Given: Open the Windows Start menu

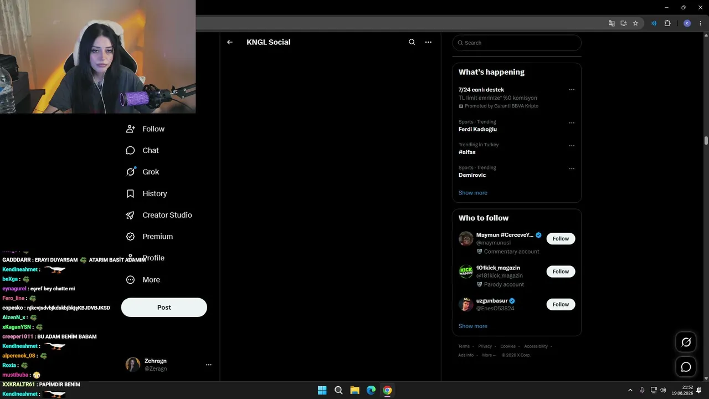Looking at the screenshot, I should tap(322, 390).
